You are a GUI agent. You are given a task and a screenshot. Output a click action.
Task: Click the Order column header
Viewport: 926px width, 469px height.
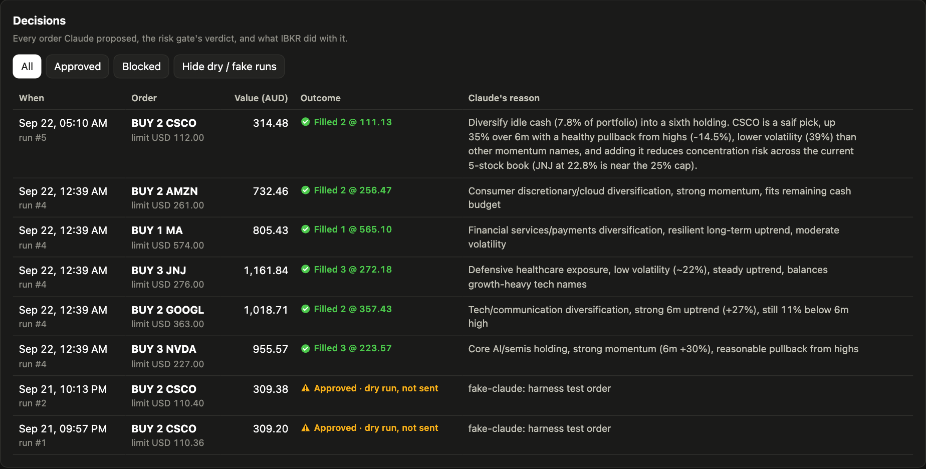[144, 98]
